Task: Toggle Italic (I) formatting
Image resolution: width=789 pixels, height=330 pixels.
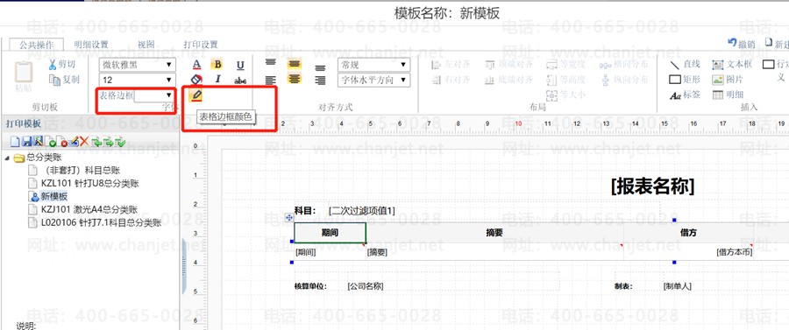Action: click(x=218, y=79)
